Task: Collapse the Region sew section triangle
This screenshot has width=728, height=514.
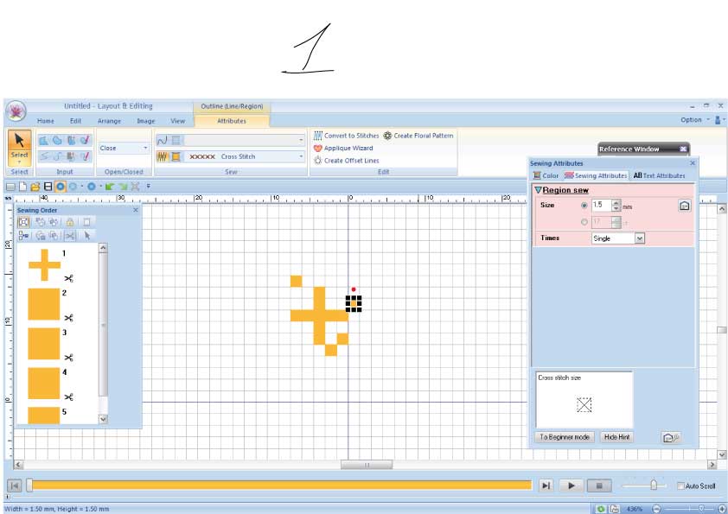Action: (538, 190)
